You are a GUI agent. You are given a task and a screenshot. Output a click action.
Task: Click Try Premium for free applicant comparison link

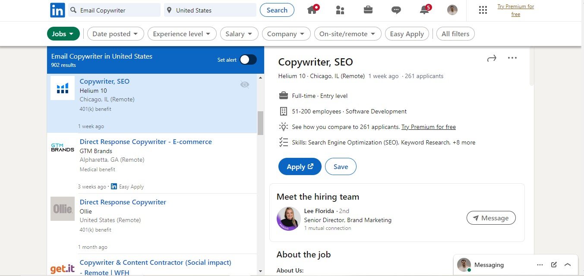(429, 127)
